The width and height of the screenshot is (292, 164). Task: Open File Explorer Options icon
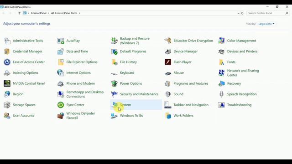(x=61, y=62)
